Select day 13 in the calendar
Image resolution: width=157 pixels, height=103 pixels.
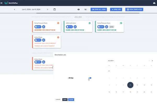(144, 85)
